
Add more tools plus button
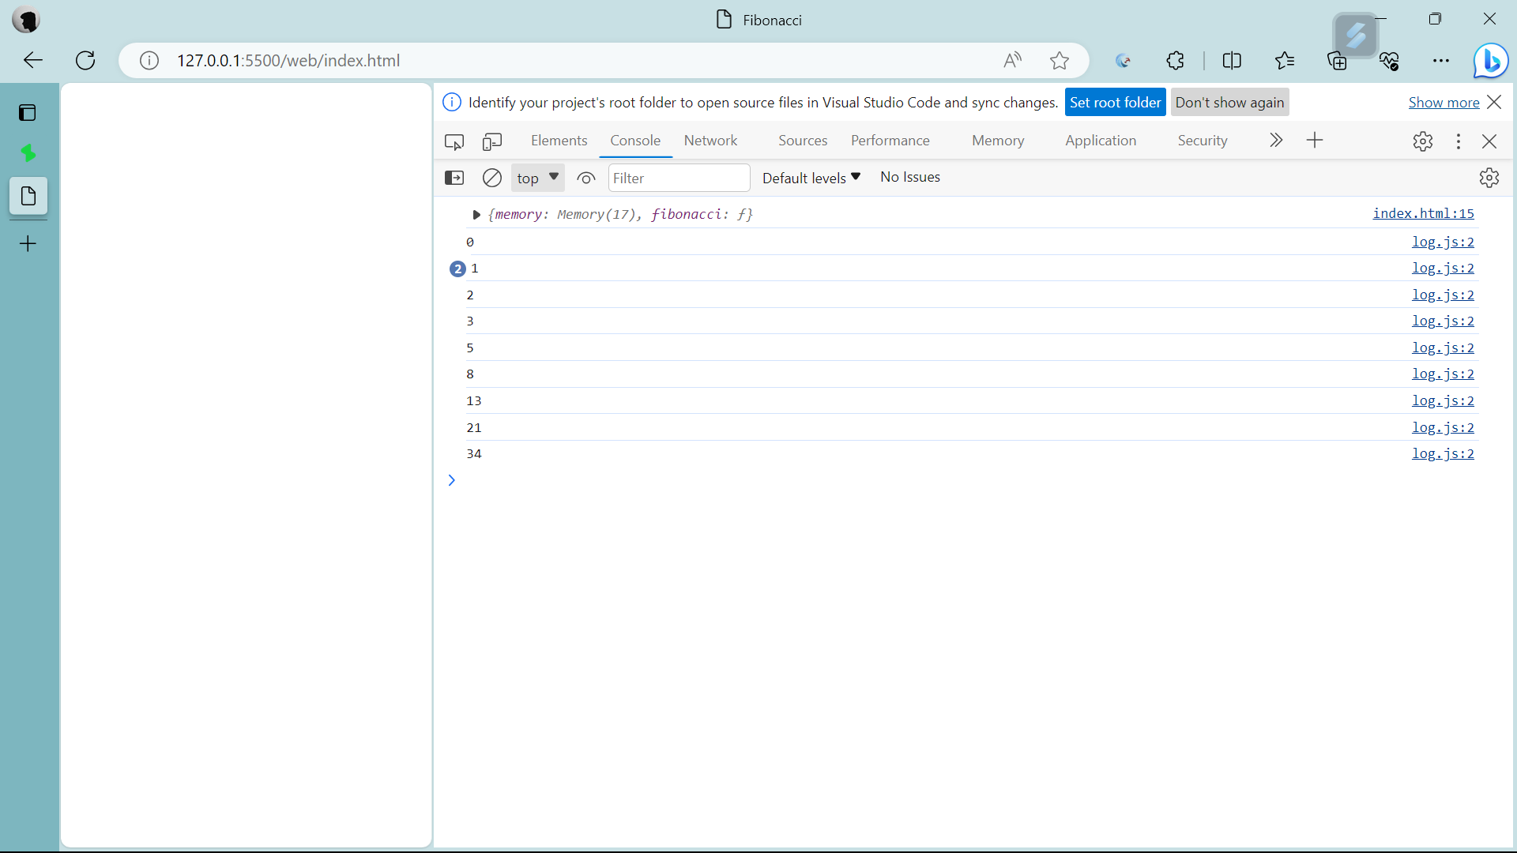pyautogui.click(x=1315, y=141)
